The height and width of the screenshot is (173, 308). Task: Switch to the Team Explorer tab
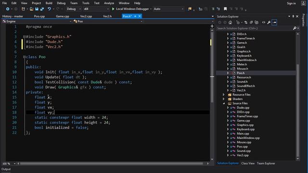point(266,163)
